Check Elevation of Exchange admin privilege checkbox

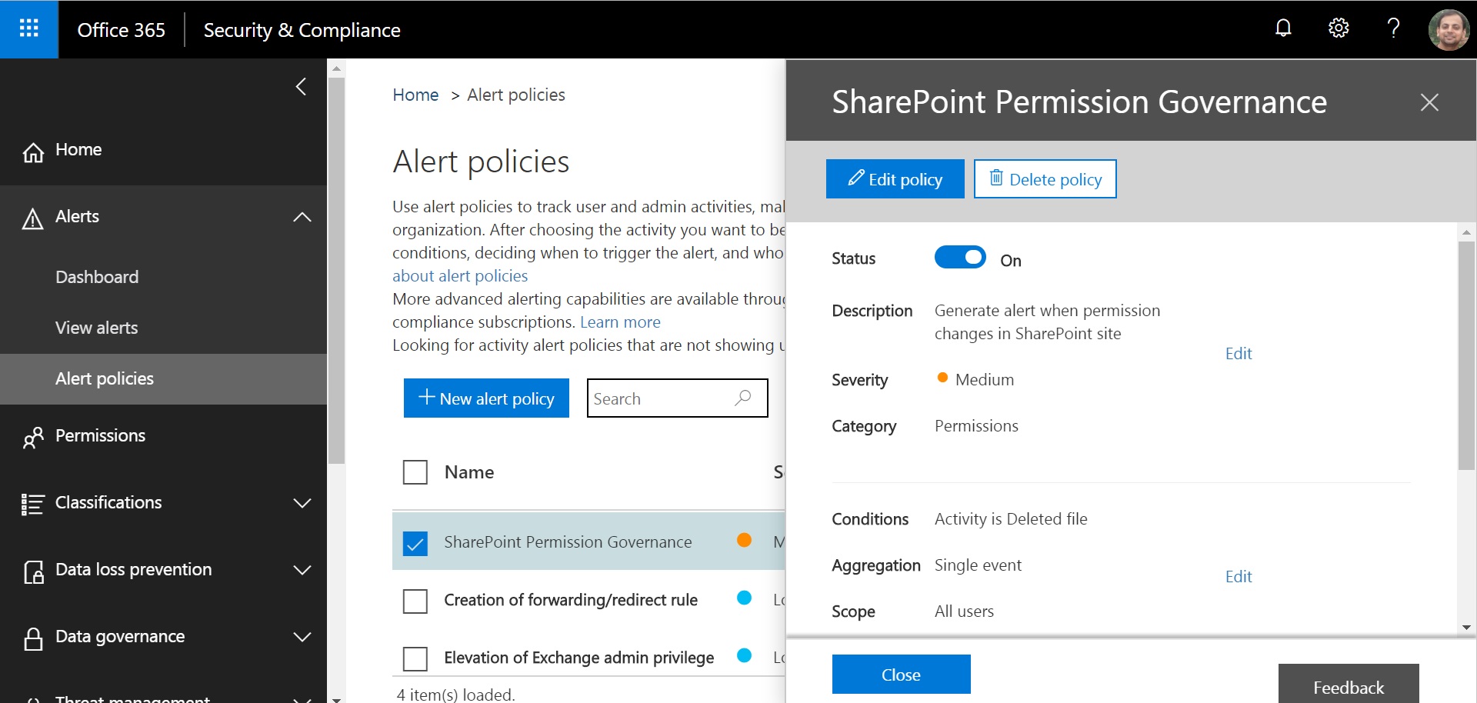[x=415, y=658]
